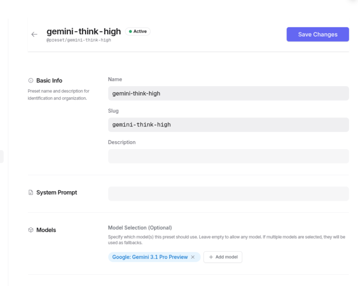Click the System Prompt section heading
The image size is (358, 286).
click(57, 193)
